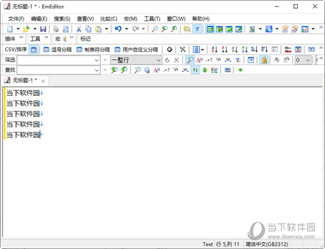Click the spell-check Abc icon in CSV toolbar
This screenshot has height=249, width=325.
(x=288, y=49)
